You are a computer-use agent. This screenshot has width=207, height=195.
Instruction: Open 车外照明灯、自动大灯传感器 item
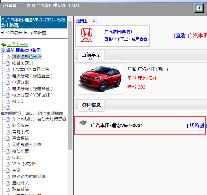click(39, 119)
